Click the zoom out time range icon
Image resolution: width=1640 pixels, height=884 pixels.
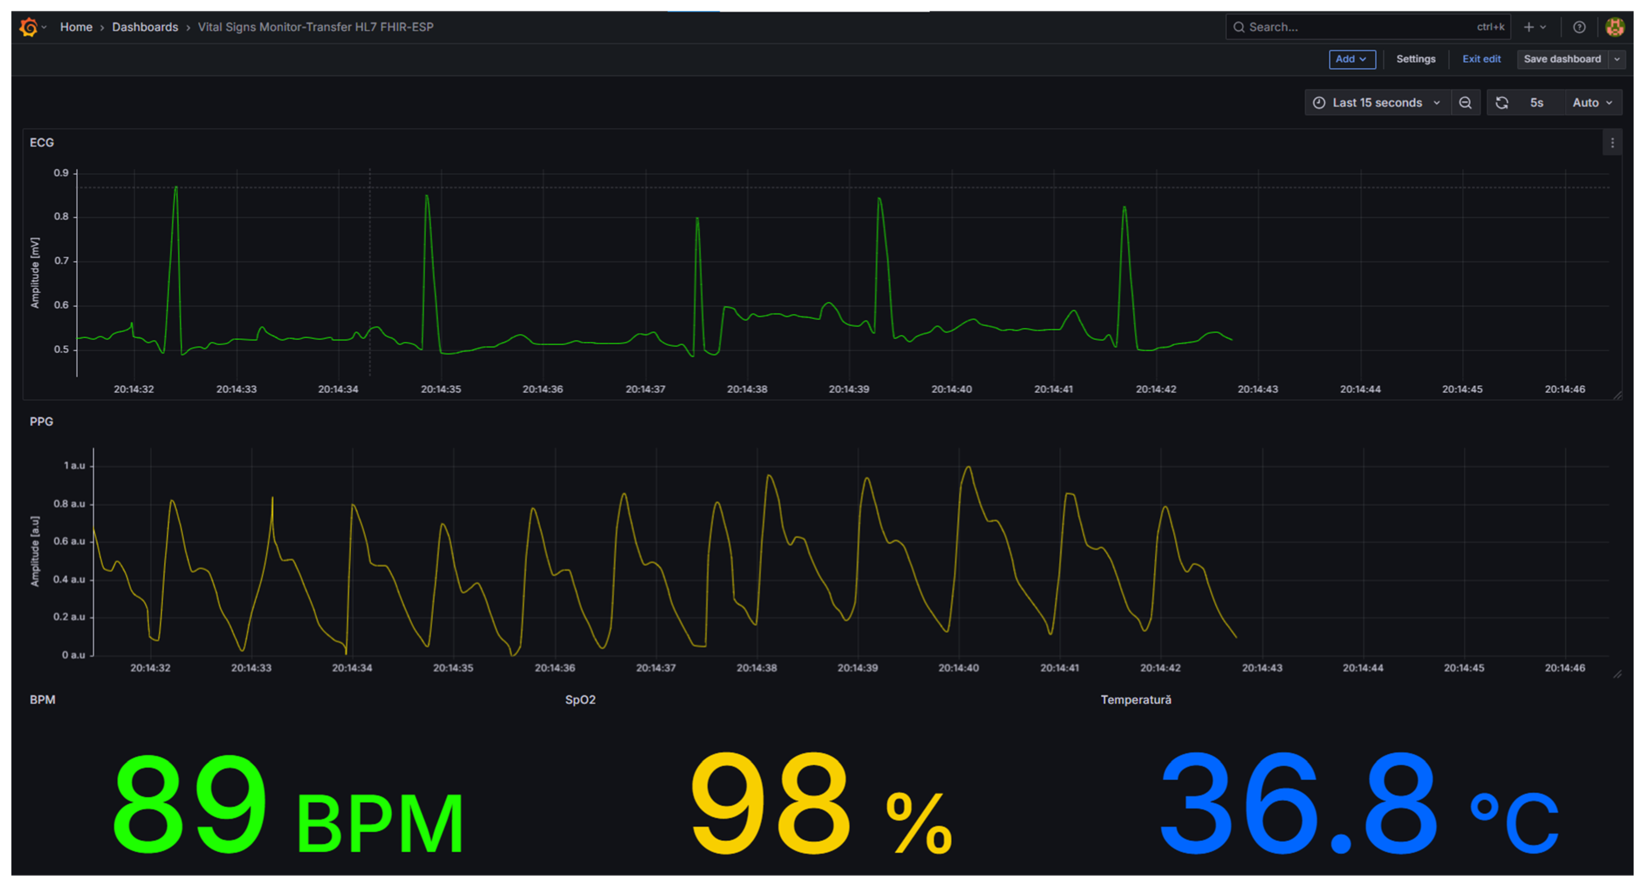tap(1465, 102)
